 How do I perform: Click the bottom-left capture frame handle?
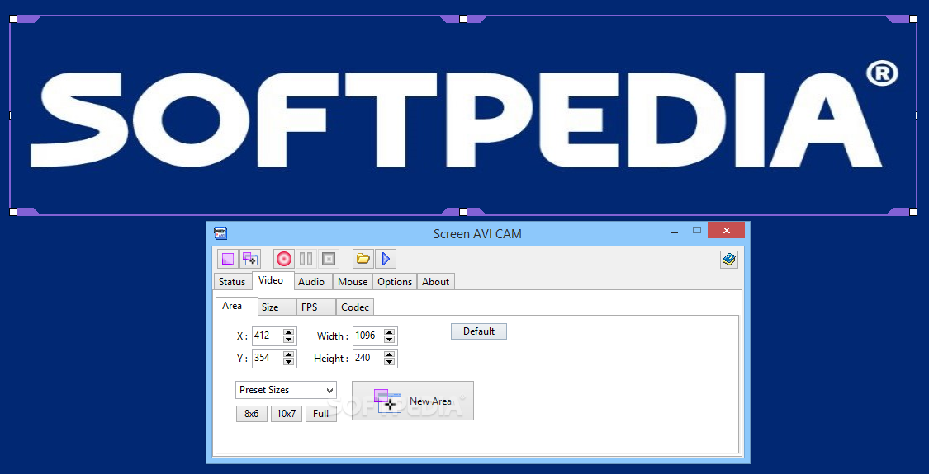coord(13,211)
